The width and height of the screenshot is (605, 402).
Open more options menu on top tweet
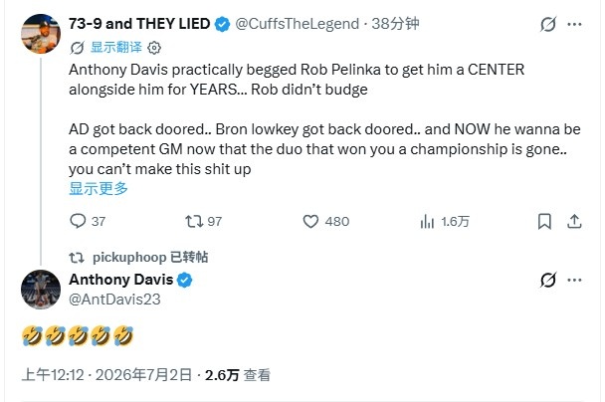click(x=574, y=24)
